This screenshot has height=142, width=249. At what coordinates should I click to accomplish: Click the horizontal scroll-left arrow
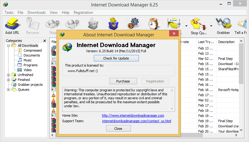point(52,135)
